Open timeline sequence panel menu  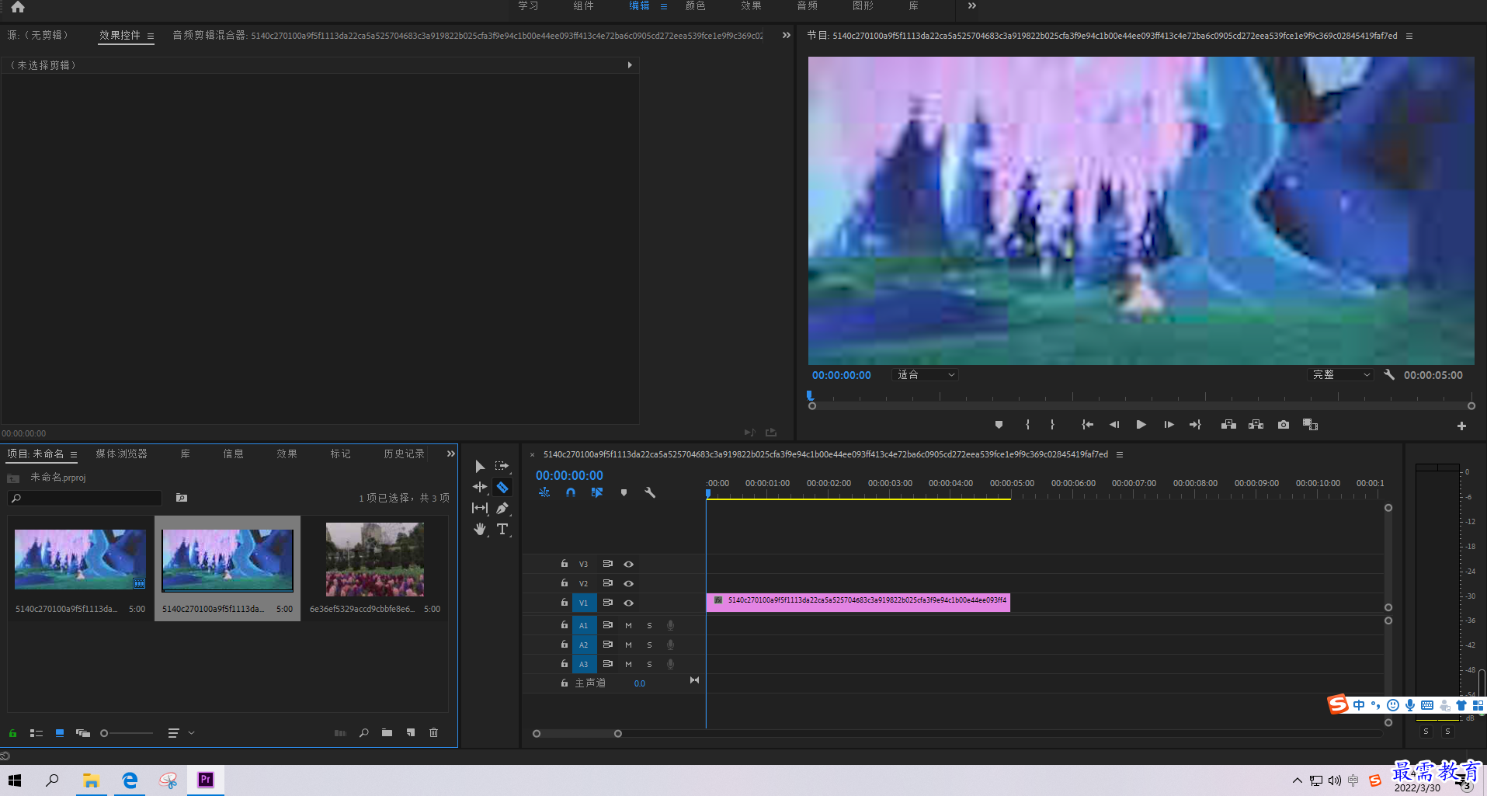1120,454
